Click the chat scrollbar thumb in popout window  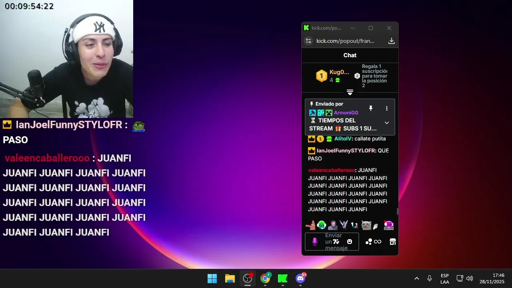pyautogui.click(x=397, y=212)
